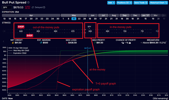The height and width of the screenshot is (100, 169).
Task: Click the lock icon under Chance of Profit
Action: [130, 43]
